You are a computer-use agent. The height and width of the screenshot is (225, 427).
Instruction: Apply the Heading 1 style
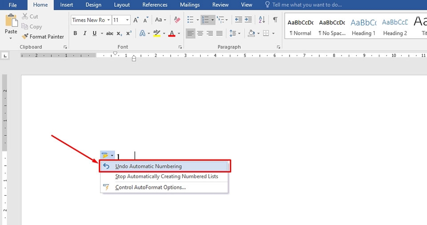pos(363,27)
